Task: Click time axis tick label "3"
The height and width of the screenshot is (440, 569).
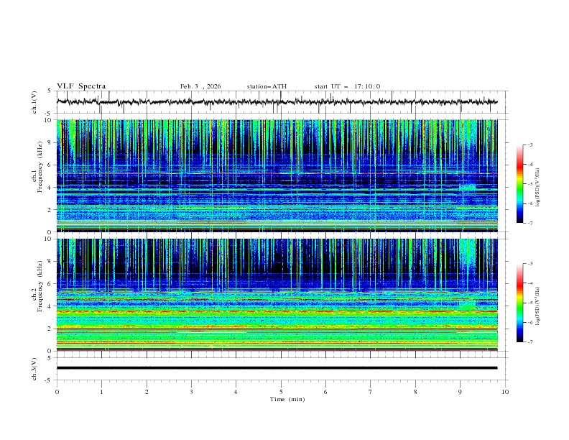Action: 191,392
